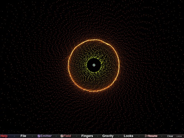This screenshot has width=184, height=138.
Task: Click the particle count 13834
Action: click(179, 136)
